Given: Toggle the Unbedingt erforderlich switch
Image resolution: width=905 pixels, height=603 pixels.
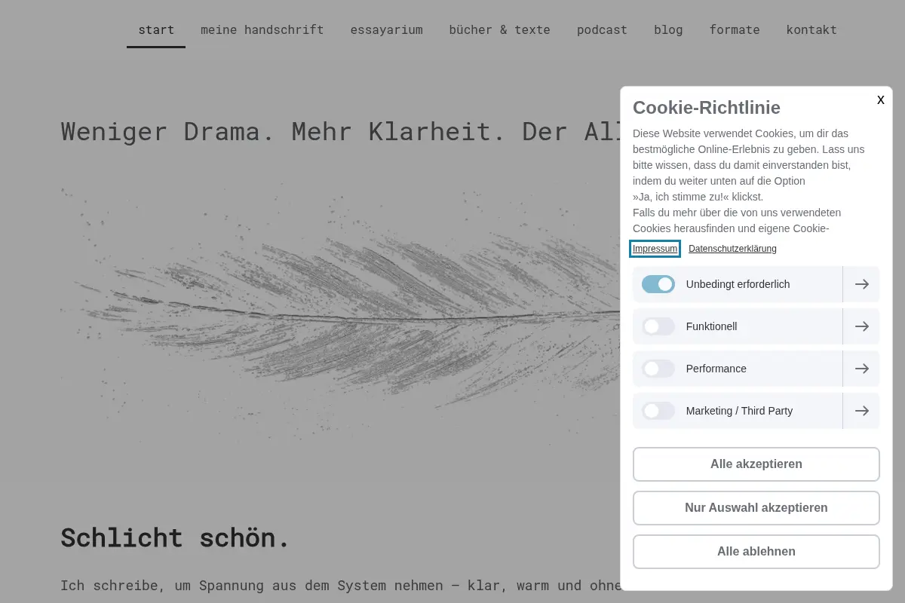Looking at the screenshot, I should pyautogui.click(x=658, y=284).
